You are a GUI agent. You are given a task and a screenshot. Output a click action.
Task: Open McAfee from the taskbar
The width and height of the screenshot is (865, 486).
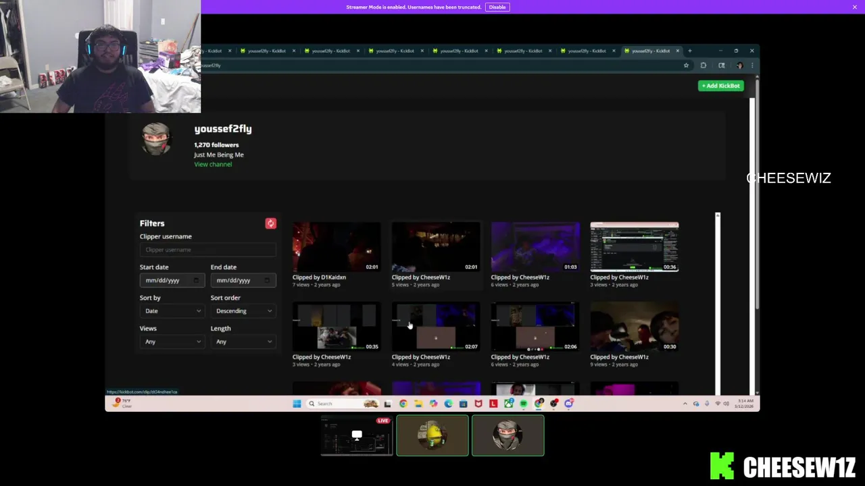478,404
